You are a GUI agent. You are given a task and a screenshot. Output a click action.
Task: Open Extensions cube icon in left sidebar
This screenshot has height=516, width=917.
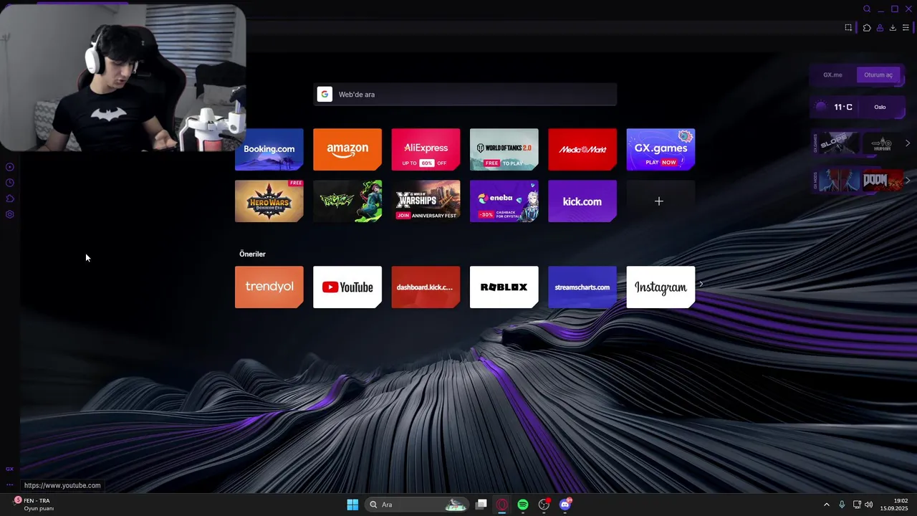tap(10, 199)
